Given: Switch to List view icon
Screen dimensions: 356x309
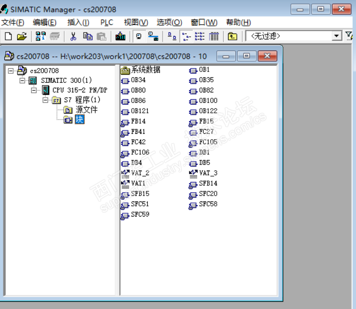Looking at the screenshot, I should click(x=200, y=36).
